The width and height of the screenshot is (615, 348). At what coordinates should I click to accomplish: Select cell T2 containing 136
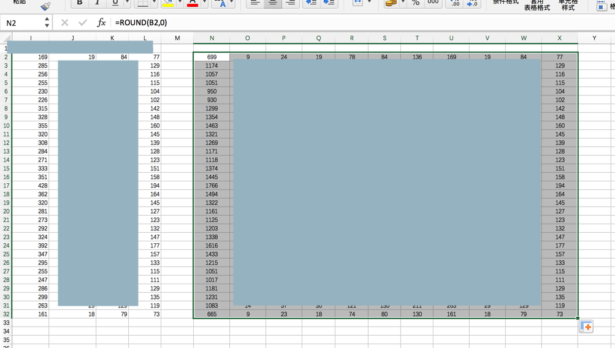click(417, 57)
